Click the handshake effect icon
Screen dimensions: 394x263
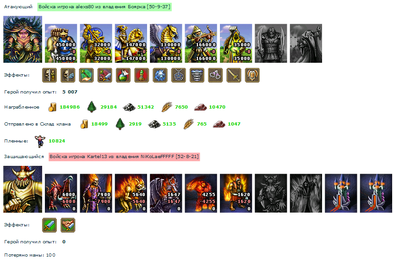coord(68,225)
